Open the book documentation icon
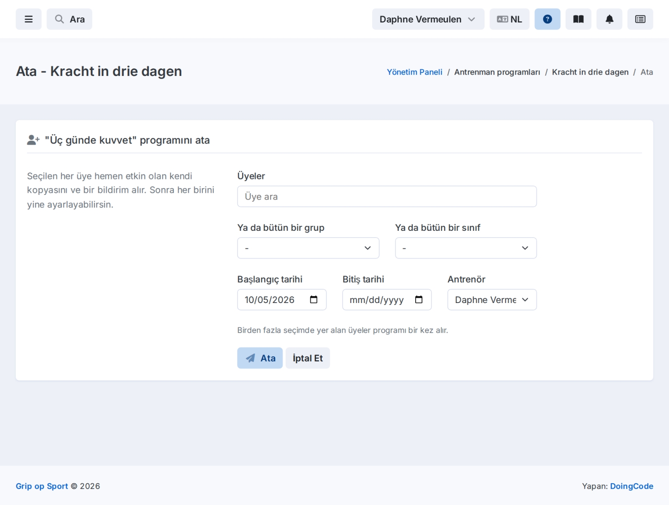669x505 pixels. (578, 19)
